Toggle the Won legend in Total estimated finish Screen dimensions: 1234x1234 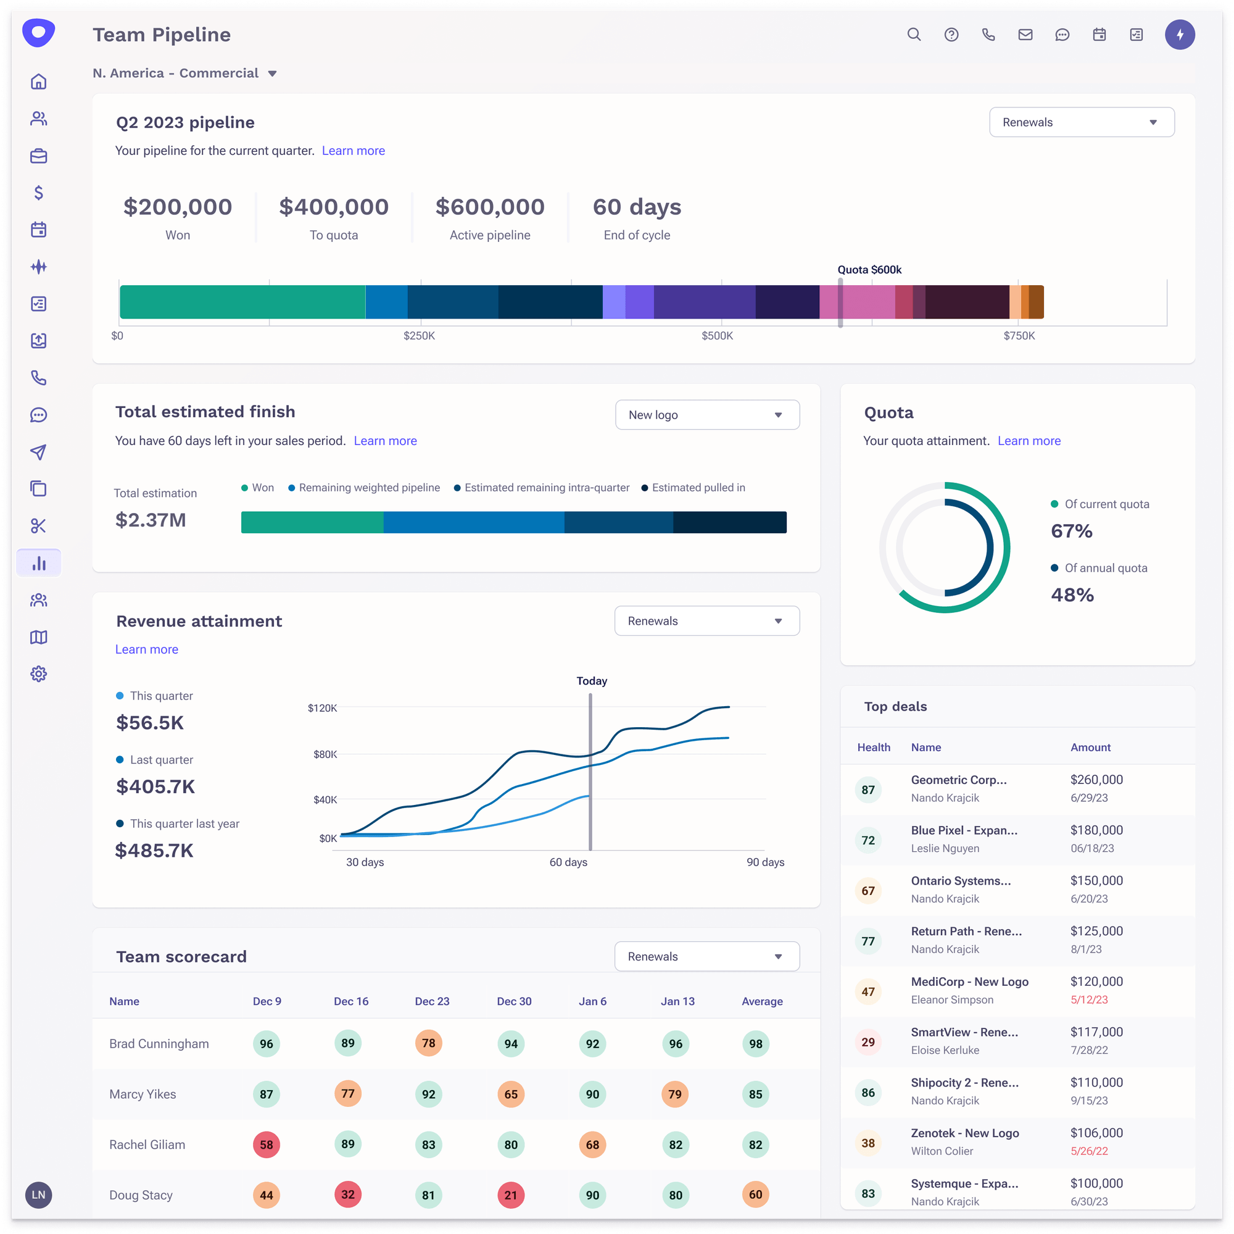(257, 487)
